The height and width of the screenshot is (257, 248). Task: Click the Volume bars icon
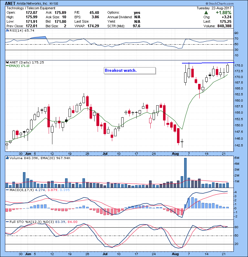(7, 158)
